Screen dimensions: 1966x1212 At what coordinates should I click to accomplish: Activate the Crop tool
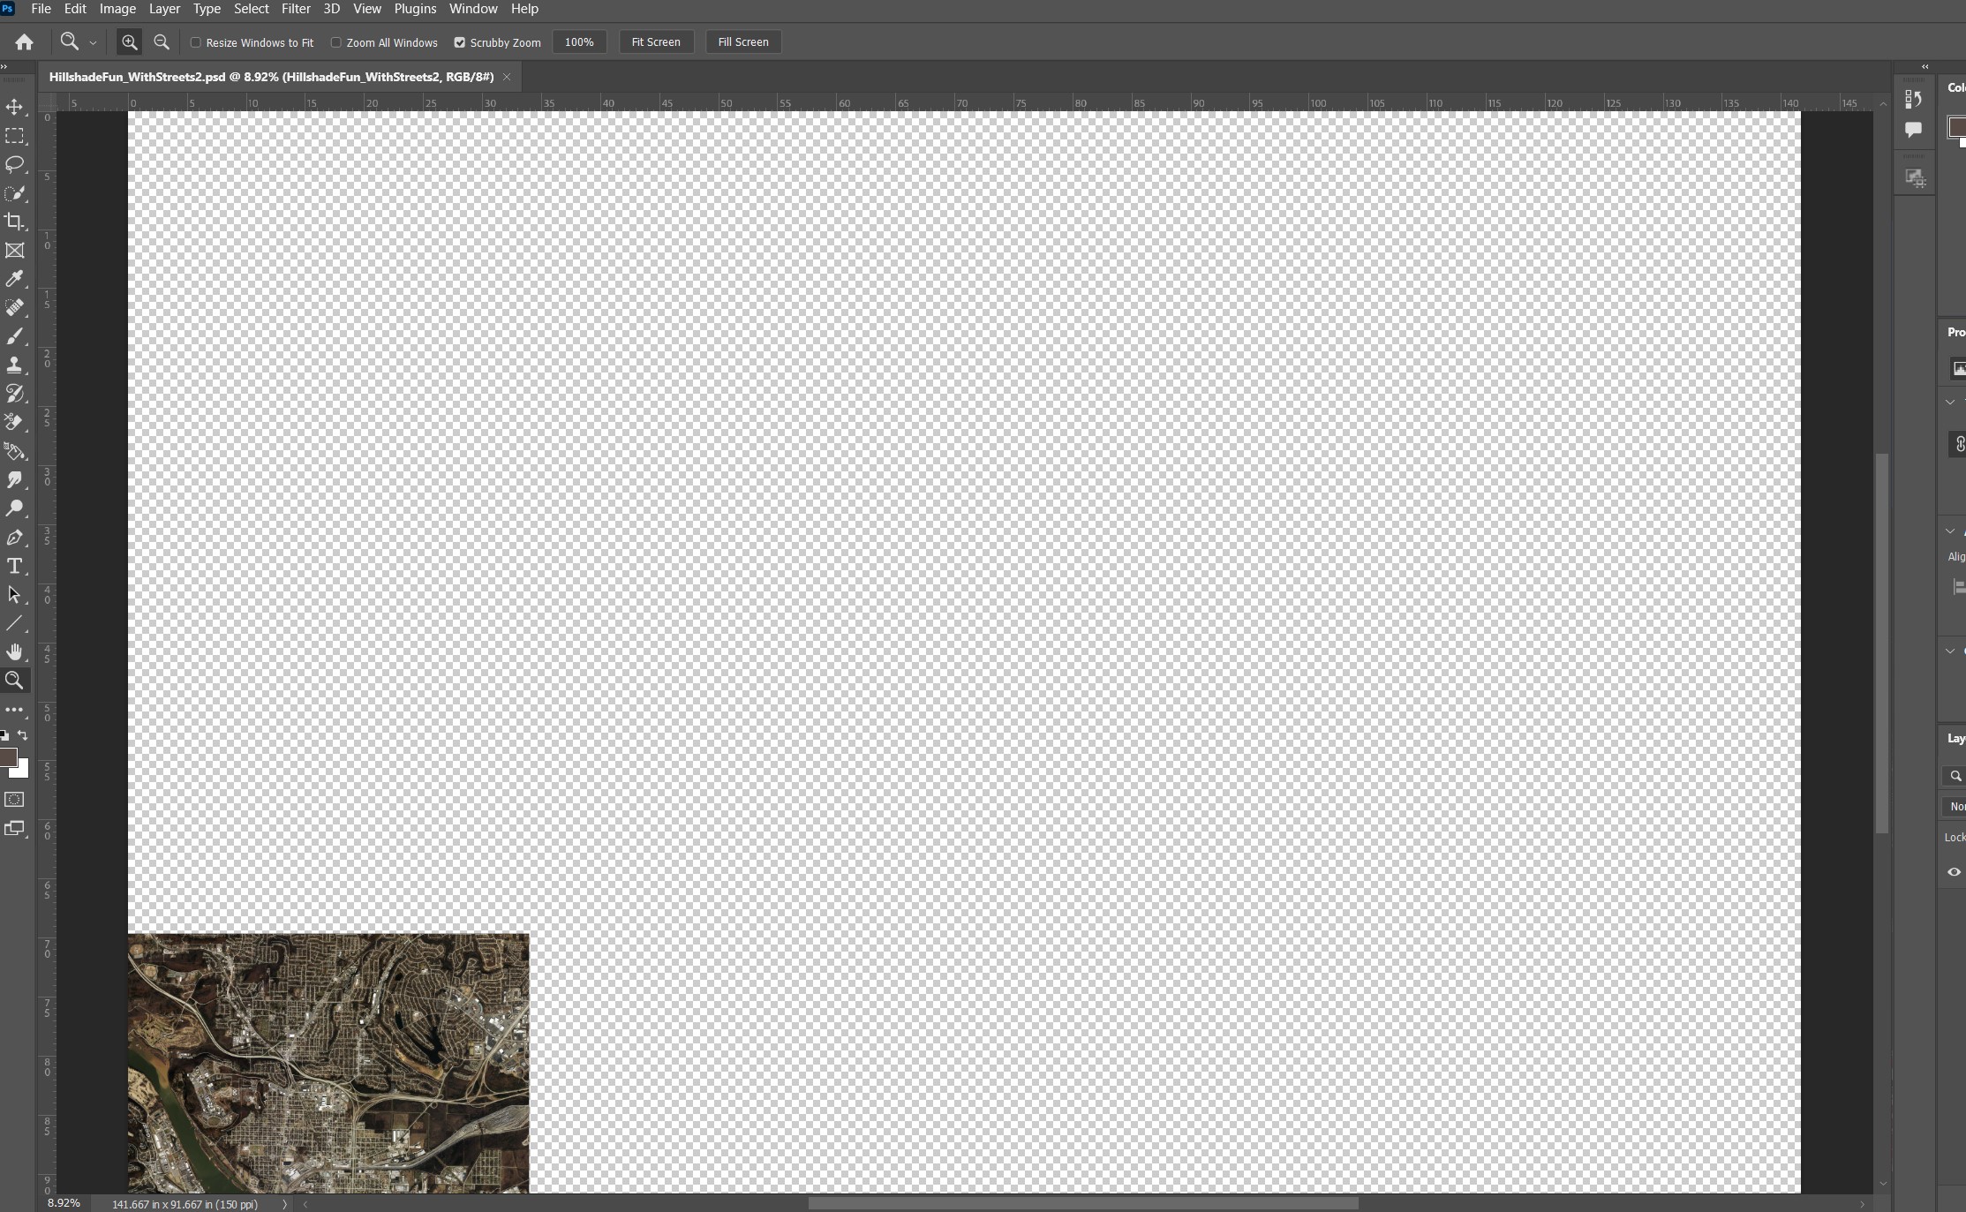point(15,222)
